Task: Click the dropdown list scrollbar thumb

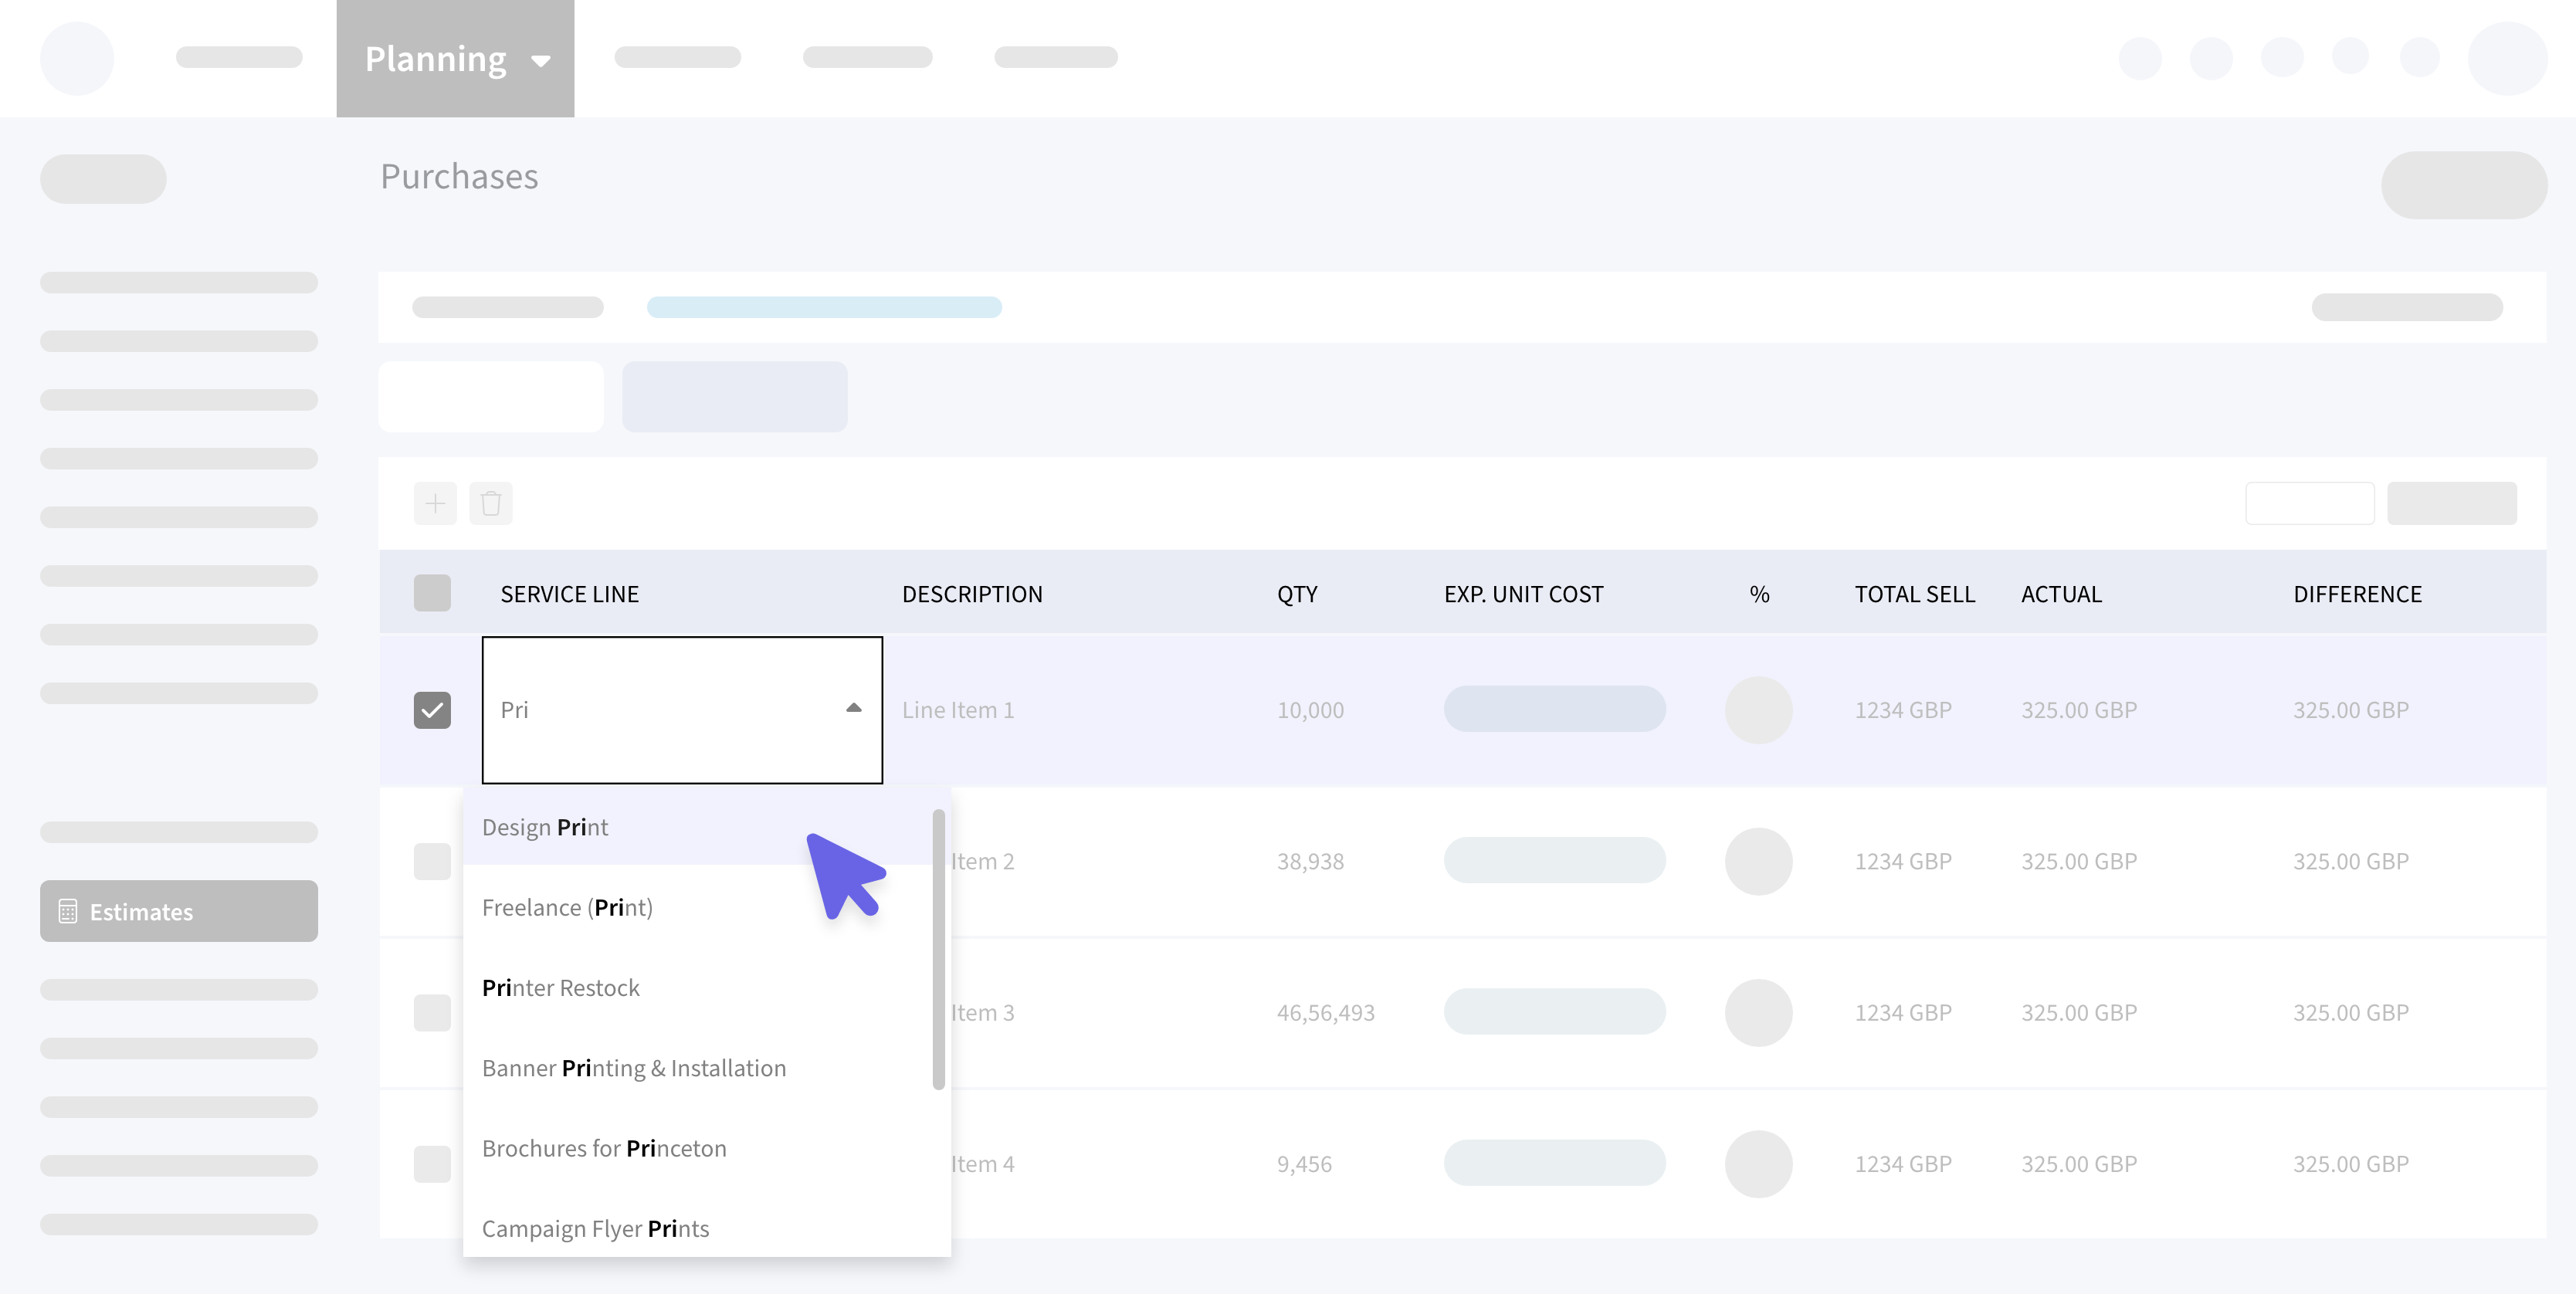Action: (x=938, y=950)
